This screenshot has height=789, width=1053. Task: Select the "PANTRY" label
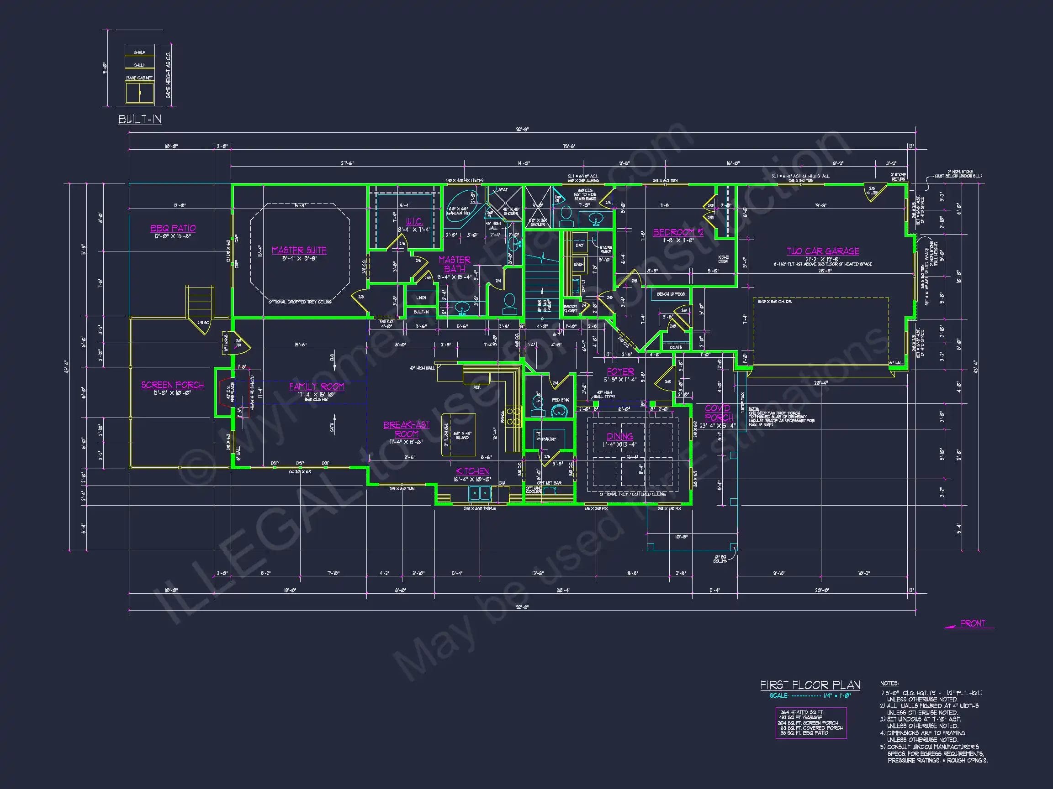click(x=549, y=439)
